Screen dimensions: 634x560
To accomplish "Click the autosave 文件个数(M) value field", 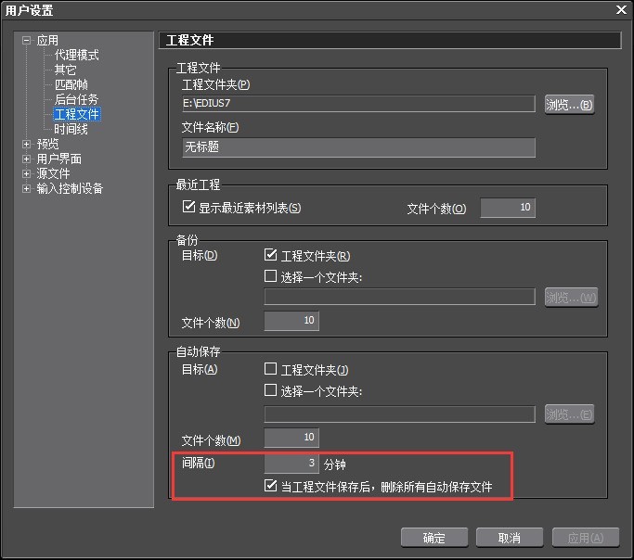I will coord(291,438).
